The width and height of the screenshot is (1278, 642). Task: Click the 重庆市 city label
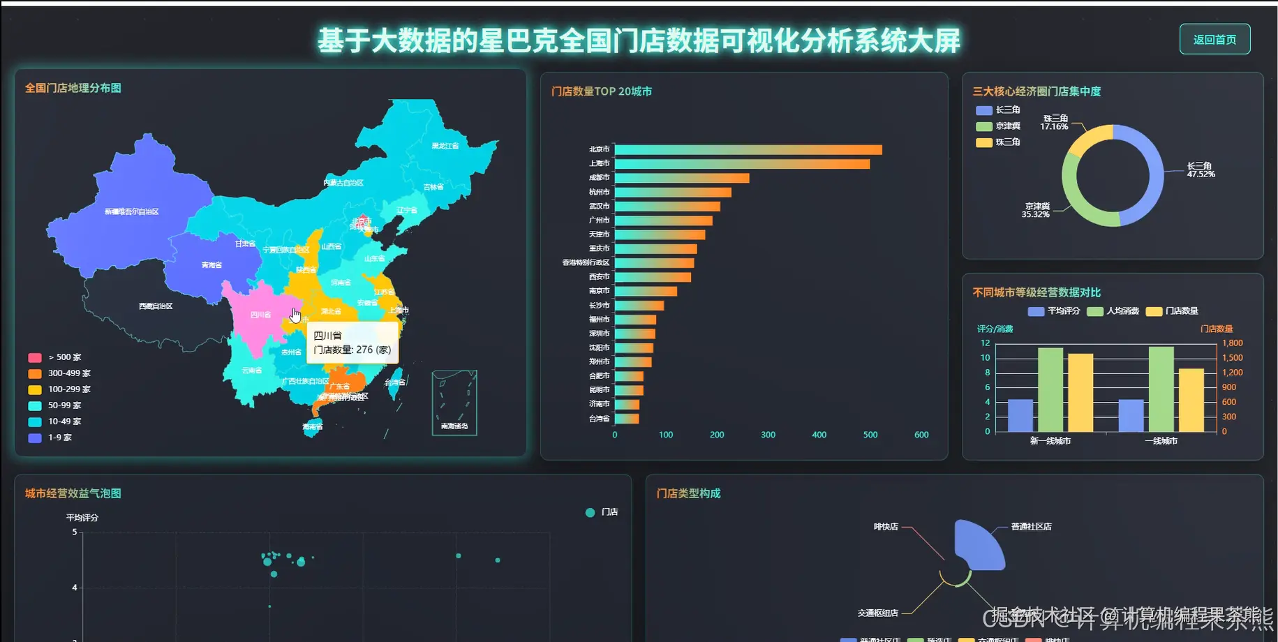(599, 248)
